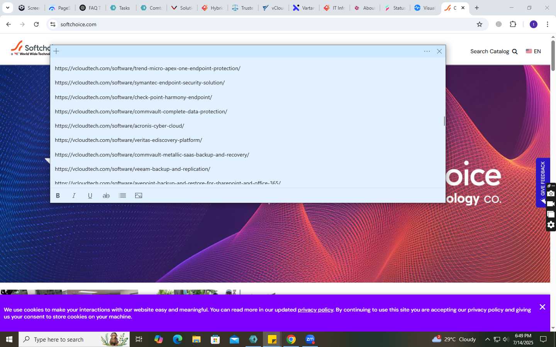The image size is (556, 347).
Task: Close the sticky note window
Action: coord(439,51)
